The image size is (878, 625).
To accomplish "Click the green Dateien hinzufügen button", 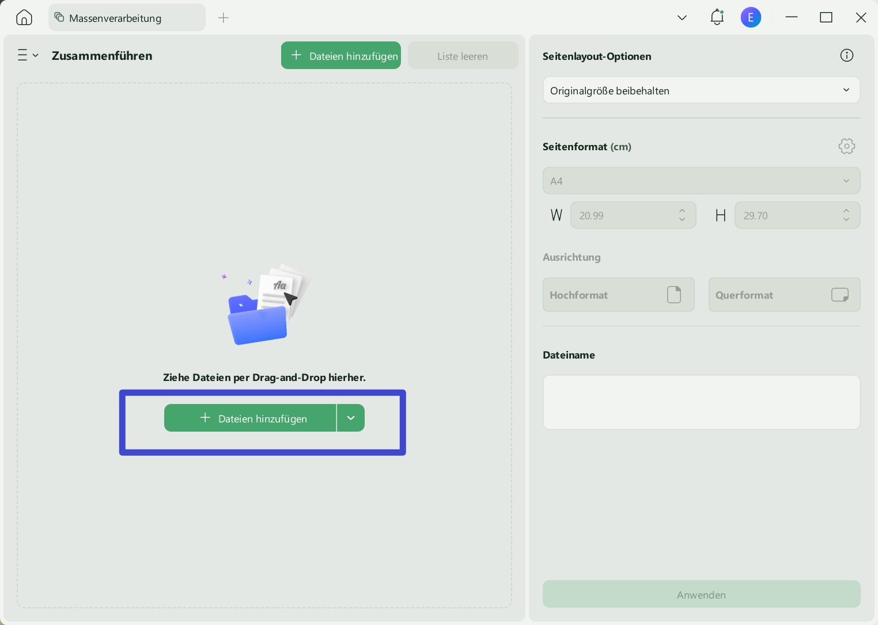I will [x=340, y=55].
